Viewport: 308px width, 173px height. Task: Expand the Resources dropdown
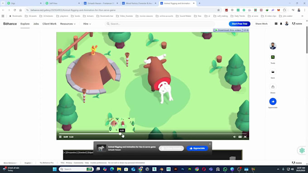pyautogui.click(x=68, y=23)
